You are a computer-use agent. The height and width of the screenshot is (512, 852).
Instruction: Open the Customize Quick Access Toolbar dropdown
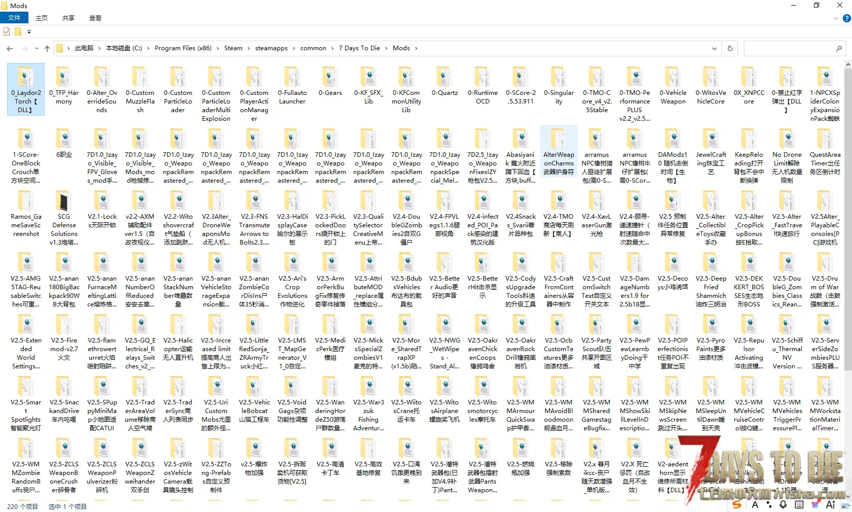tap(29, 32)
